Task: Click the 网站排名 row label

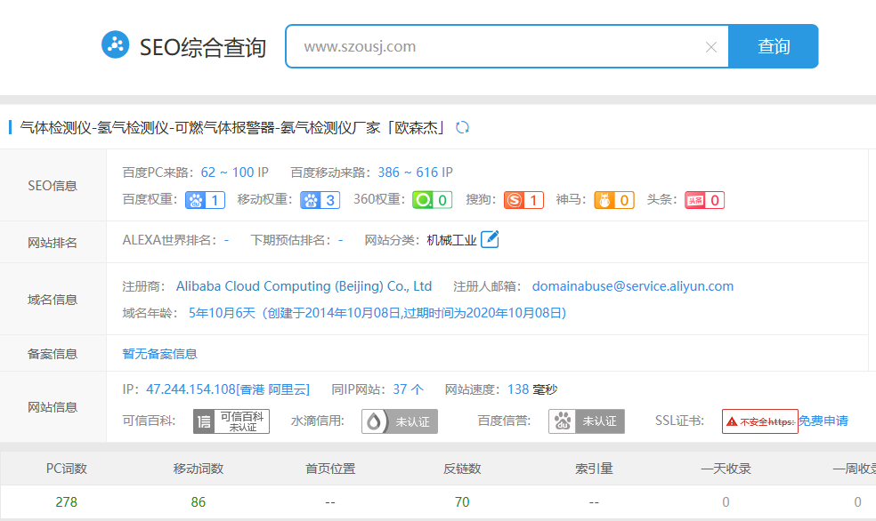Action: coord(53,243)
